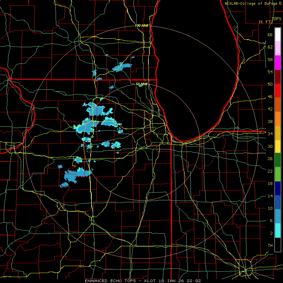Click the '26' legend value

click(270, 159)
